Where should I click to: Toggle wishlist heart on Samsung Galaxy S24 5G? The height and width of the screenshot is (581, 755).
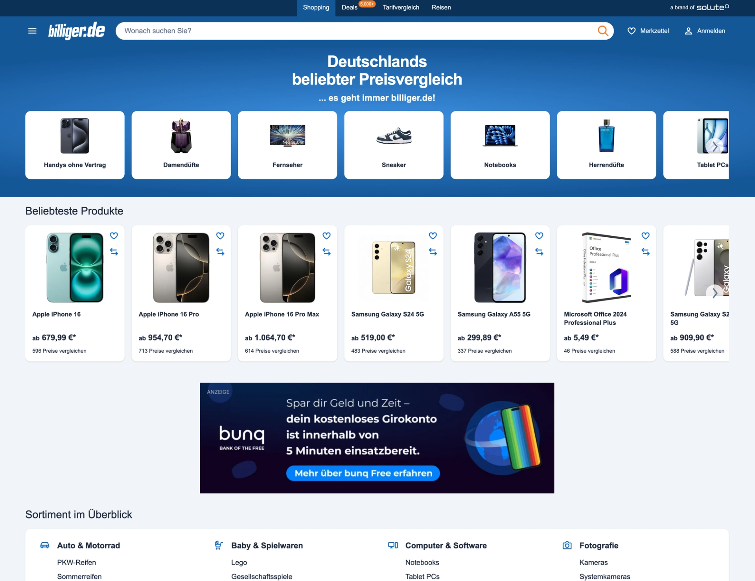[433, 236]
